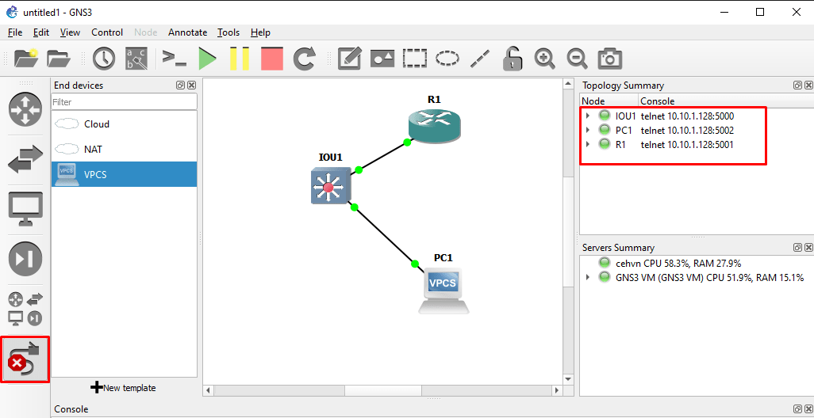Browse all devices in sidebar
Viewport: 814px width, 418px height.
pyautogui.click(x=25, y=309)
